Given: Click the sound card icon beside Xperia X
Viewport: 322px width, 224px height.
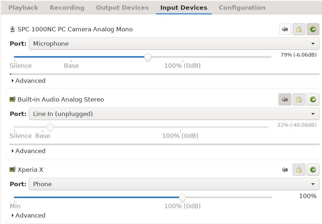Looking at the screenshot, I should pos(13,170).
